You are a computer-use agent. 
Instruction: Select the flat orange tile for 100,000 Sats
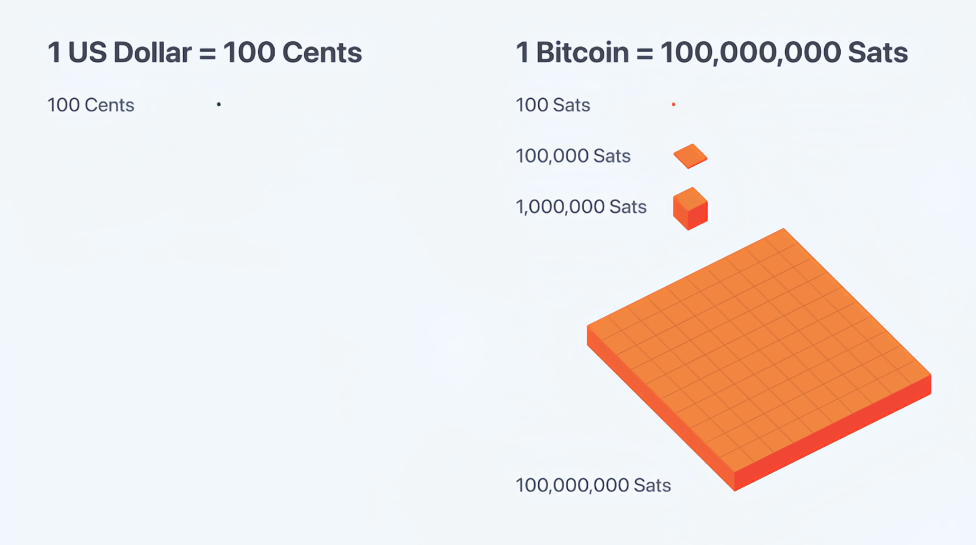point(690,156)
